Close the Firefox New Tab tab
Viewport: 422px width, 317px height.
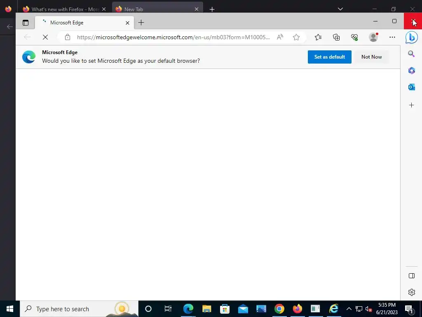point(197,9)
